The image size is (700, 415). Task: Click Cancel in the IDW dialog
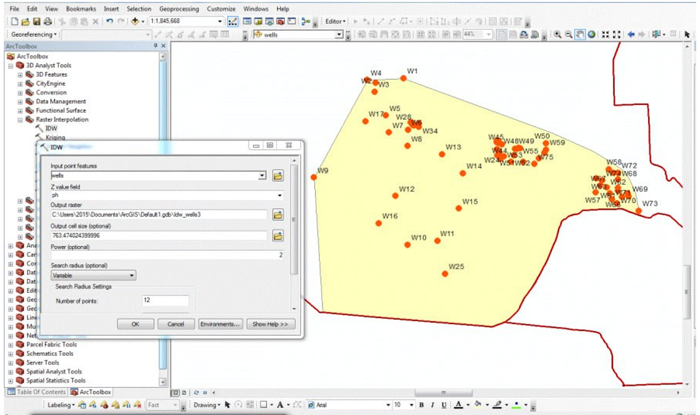point(176,325)
